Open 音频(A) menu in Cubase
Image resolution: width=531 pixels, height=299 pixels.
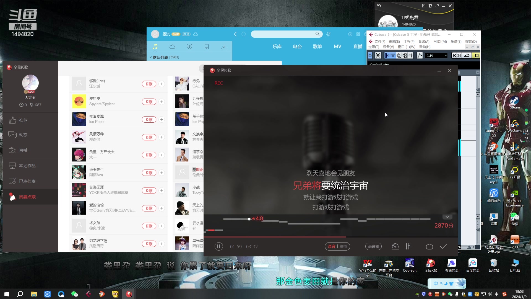(x=424, y=42)
